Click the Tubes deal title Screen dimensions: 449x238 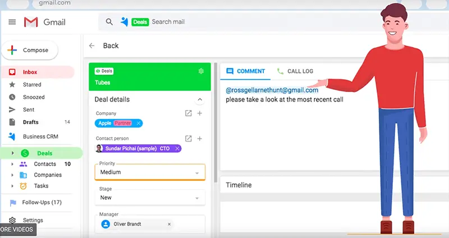tap(103, 83)
